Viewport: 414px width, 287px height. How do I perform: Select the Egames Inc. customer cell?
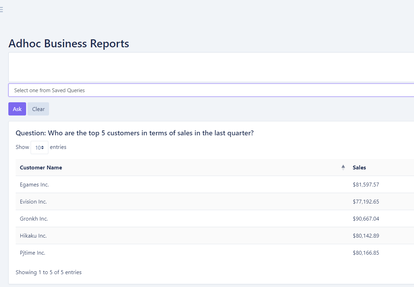(x=34, y=185)
